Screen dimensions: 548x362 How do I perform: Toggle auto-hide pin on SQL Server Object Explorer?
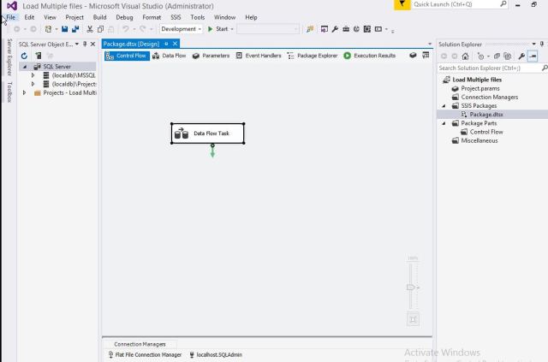84,44
